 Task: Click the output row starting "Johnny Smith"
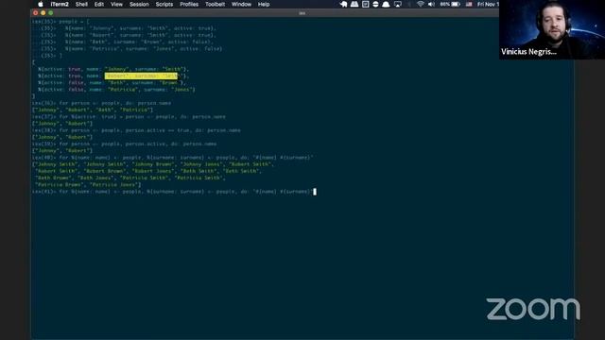tap(153, 164)
